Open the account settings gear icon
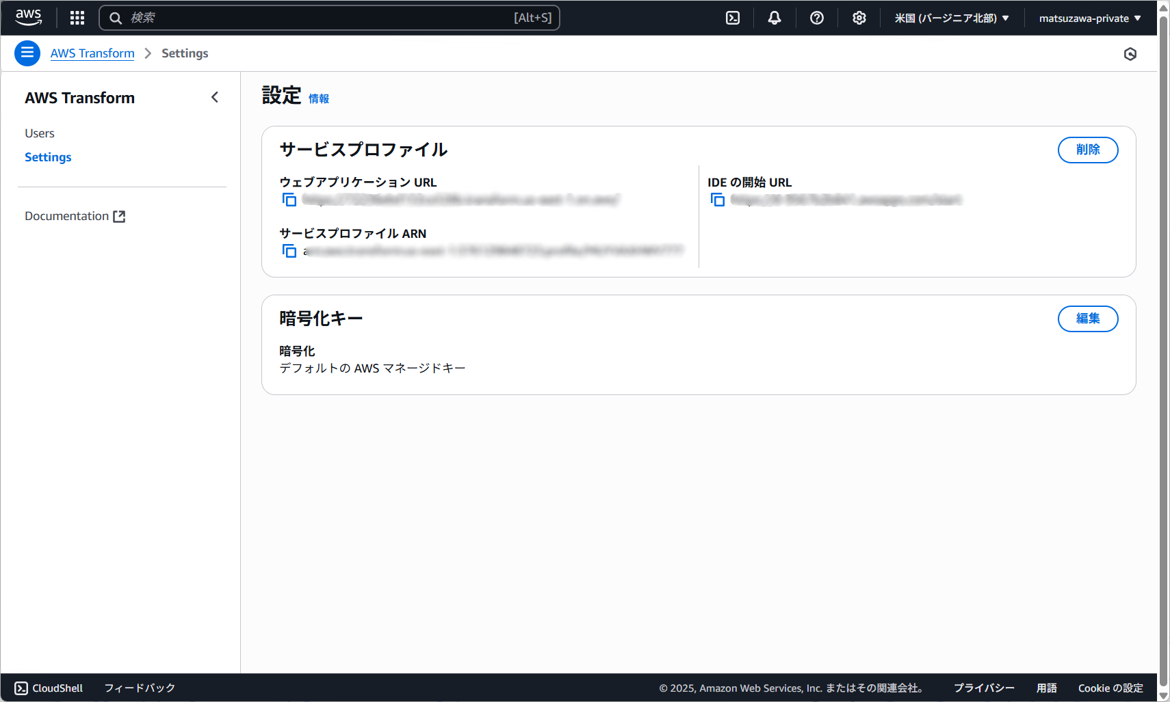1170x702 pixels. (x=859, y=18)
